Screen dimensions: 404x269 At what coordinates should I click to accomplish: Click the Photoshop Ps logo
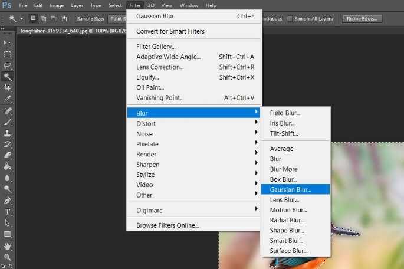coord(6,5)
